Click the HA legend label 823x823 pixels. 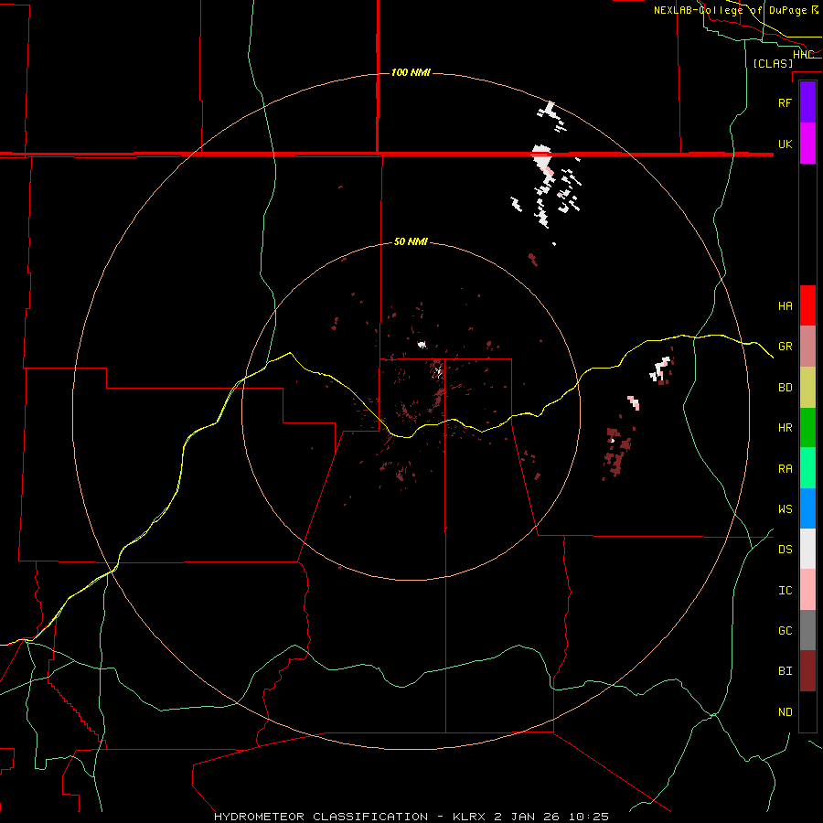[x=785, y=306]
